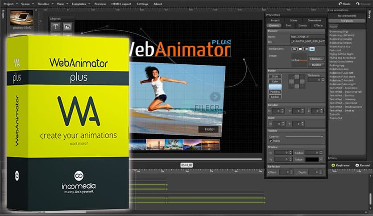This screenshot has width=373, height=216.
Task: Select 'Fade out' animation template
Action: [x=335, y=50]
